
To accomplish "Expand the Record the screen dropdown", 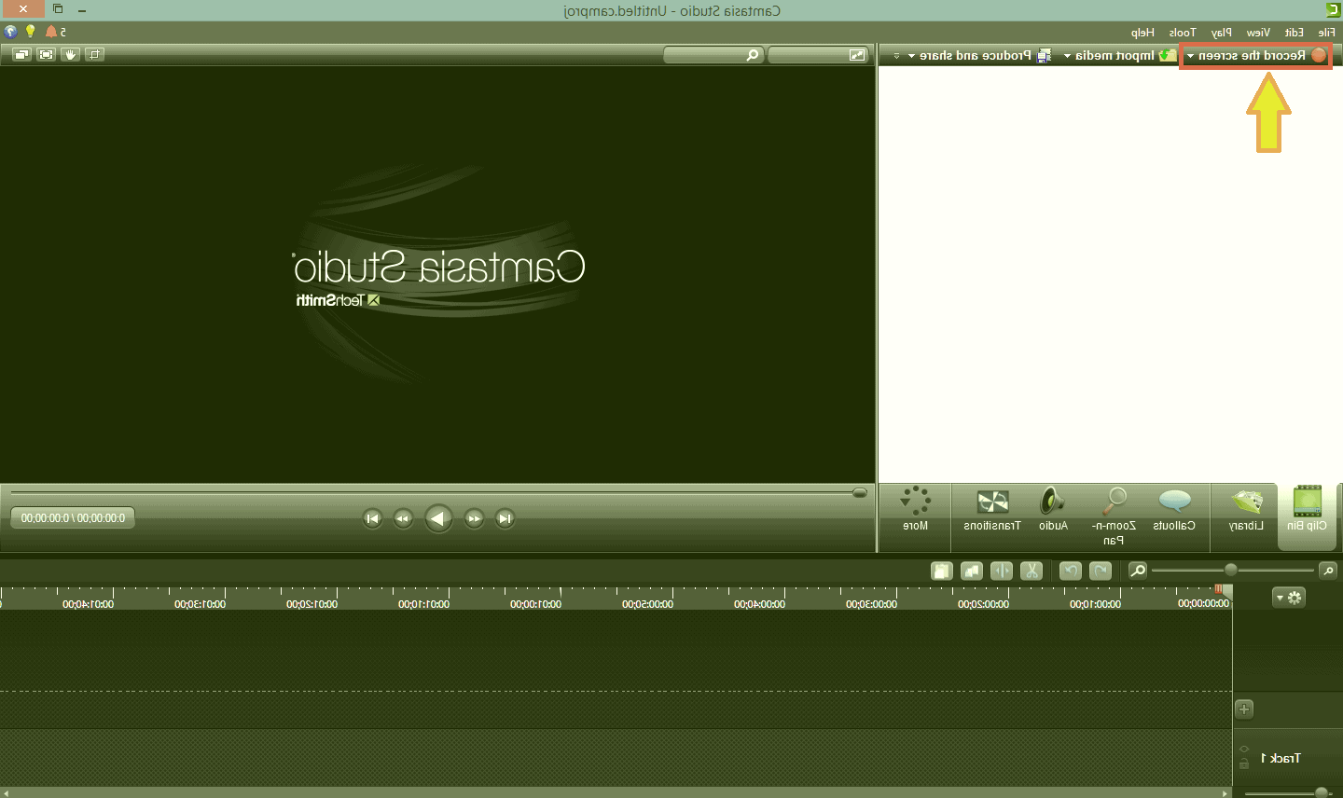I will point(1190,56).
